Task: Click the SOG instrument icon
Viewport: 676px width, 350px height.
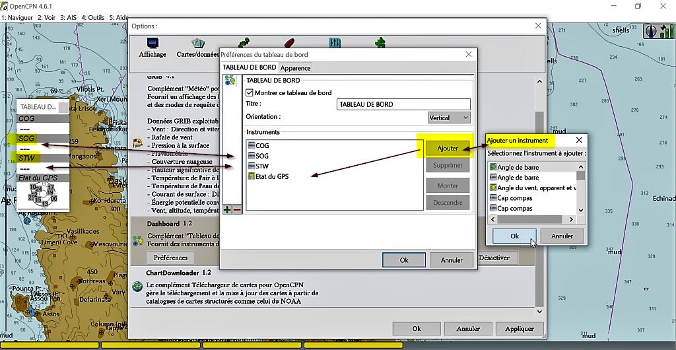Action: [252, 156]
